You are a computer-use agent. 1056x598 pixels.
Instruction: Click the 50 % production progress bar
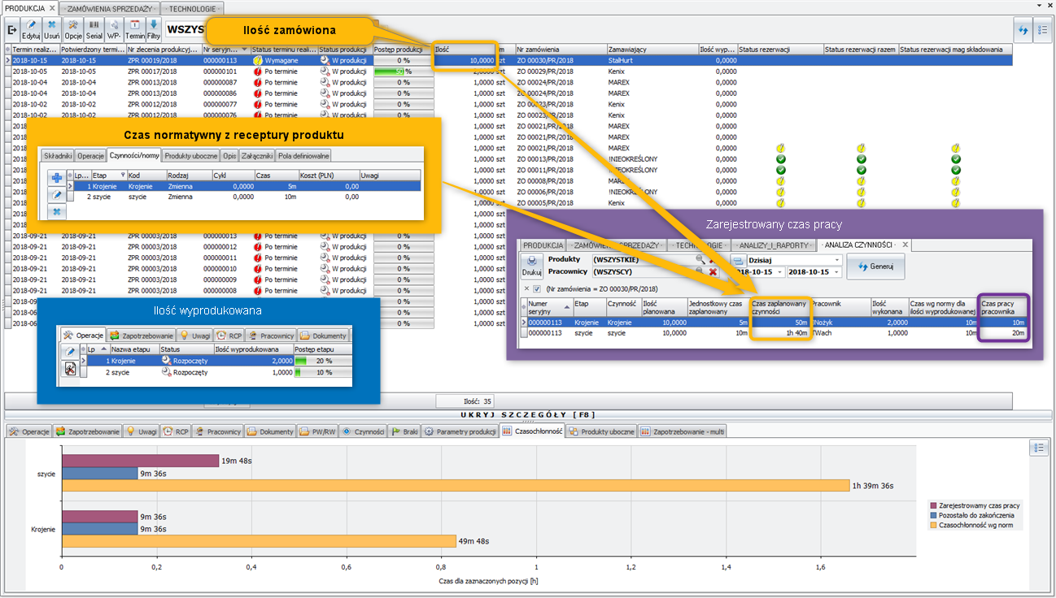(x=403, y=71)
